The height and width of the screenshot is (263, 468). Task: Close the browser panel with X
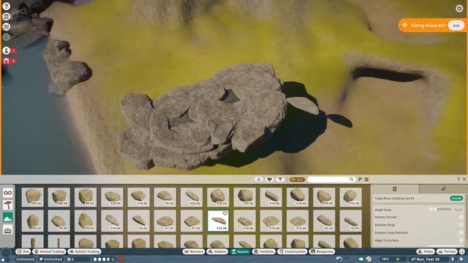(x=464, y=179)
